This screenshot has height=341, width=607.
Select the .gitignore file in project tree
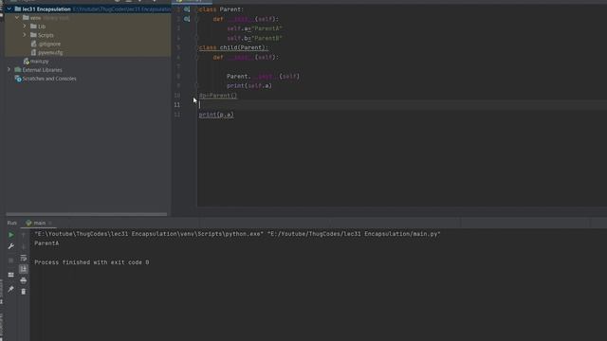point(49,45)
